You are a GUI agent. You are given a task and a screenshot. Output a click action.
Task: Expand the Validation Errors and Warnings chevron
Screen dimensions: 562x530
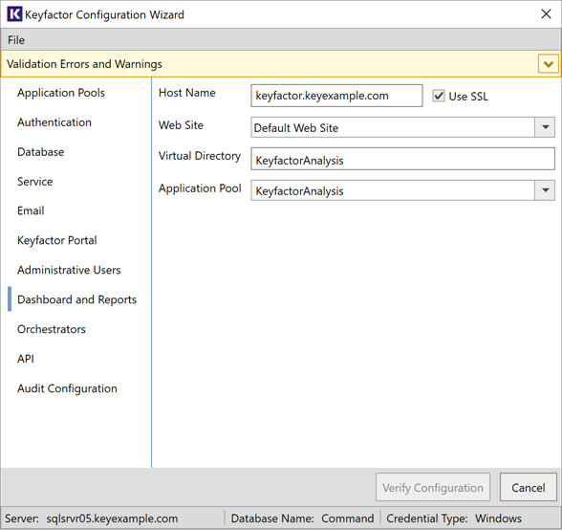pyautogui.click(x=548, y=64)
